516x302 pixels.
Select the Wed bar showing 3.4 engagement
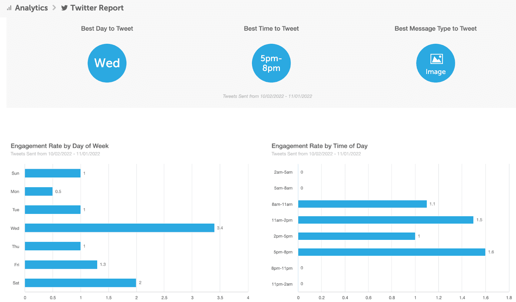coord(119,228)
